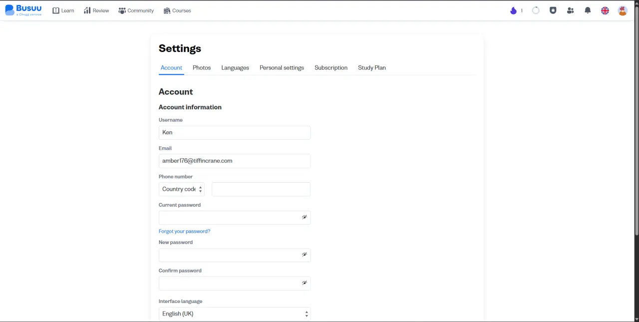Open the shield badge icon in header
The width and height of the screenshot is (639, 322).
tap(553, 10)
